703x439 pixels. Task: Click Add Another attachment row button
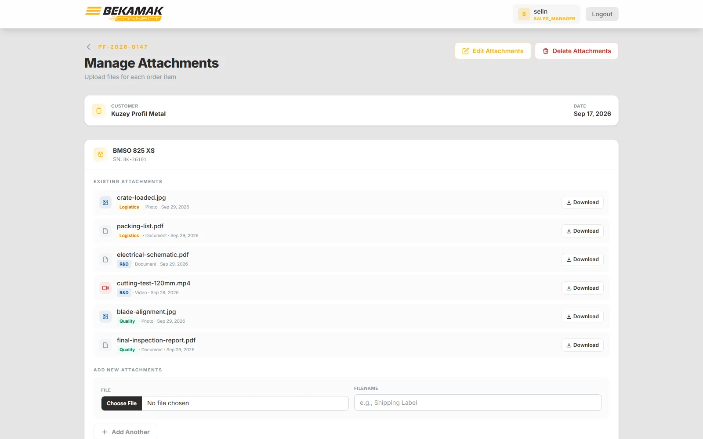pos(125,432)
